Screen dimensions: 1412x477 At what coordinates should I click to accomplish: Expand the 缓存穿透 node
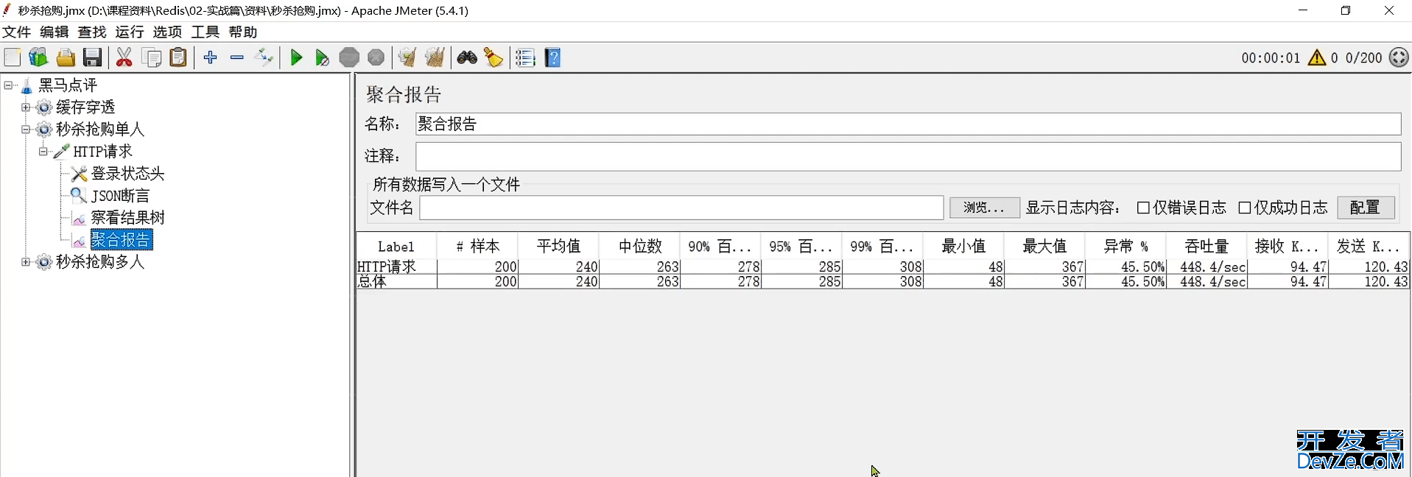(26, 107)
